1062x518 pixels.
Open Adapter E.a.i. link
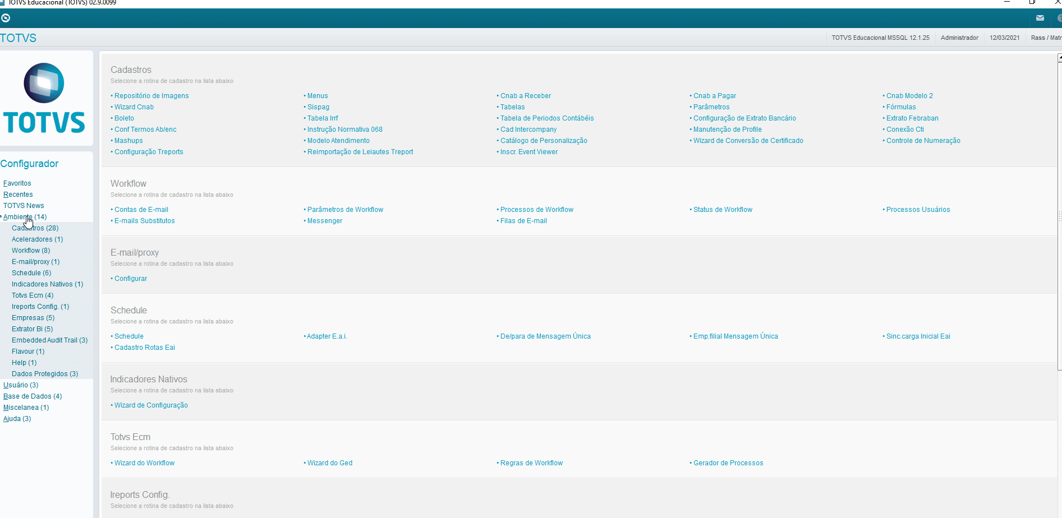click(327, 336)
